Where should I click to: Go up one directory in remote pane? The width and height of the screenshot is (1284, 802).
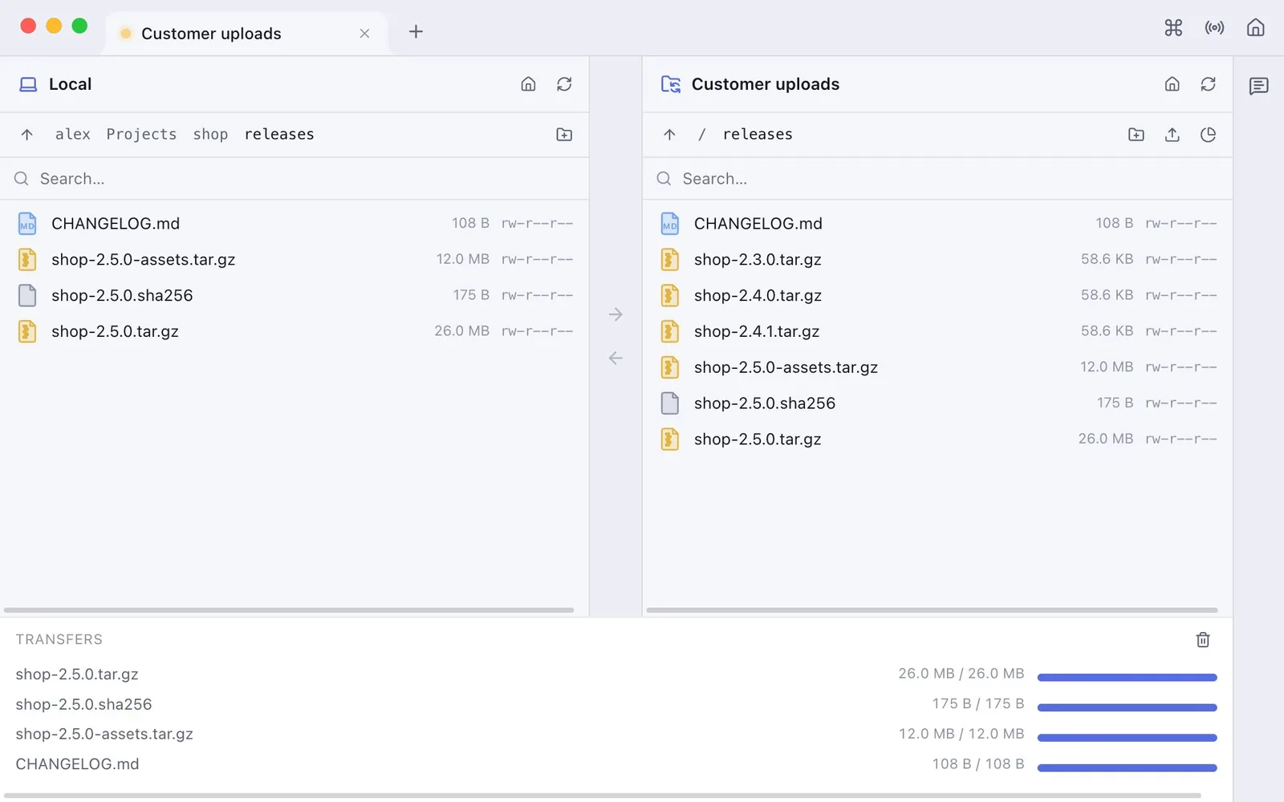click(669, 135)
